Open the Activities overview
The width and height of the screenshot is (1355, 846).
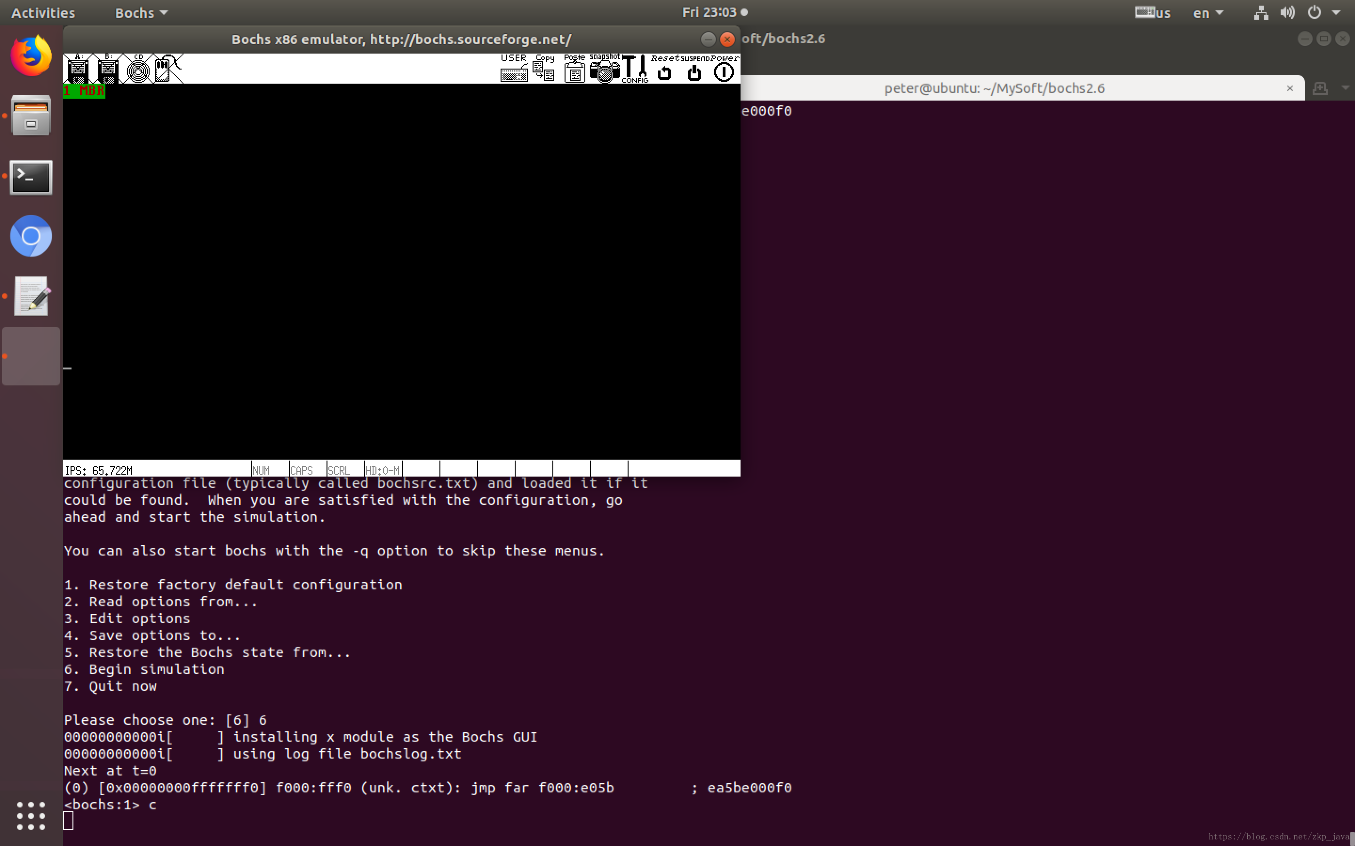(42, 12)
